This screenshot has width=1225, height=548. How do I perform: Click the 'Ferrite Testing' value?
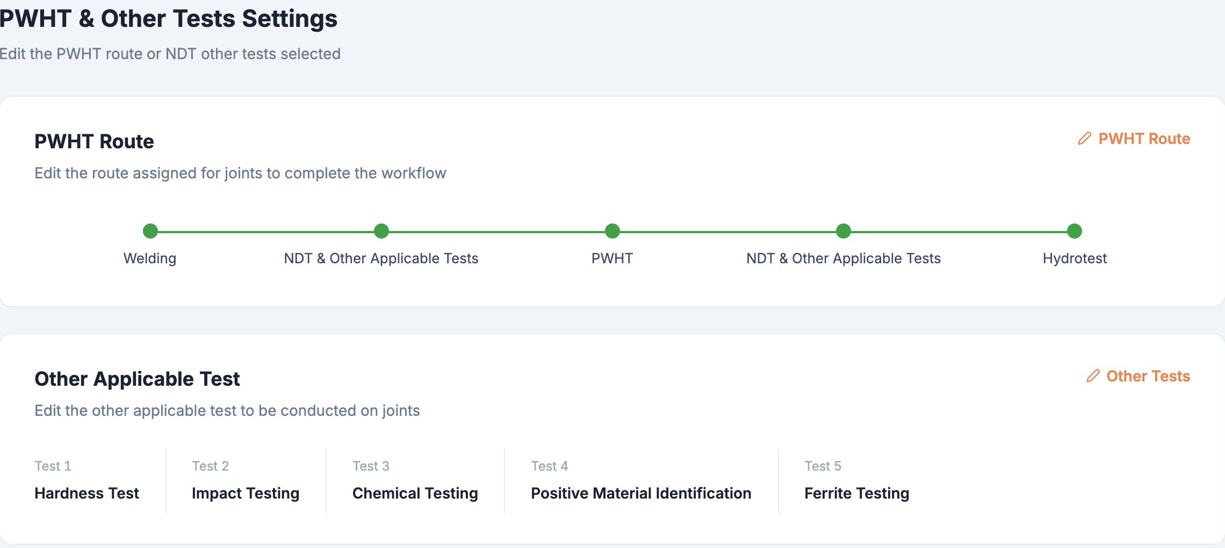click(x=857, y=493)
